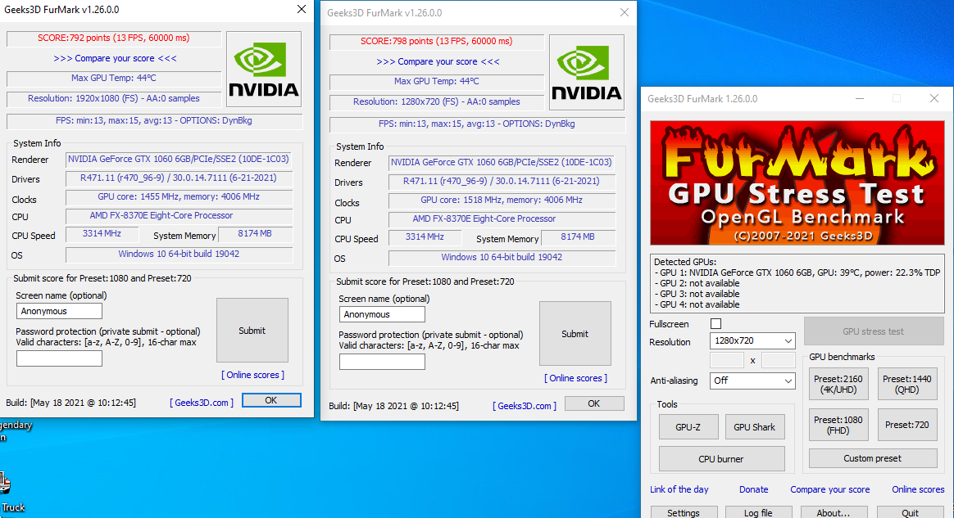The image size is (954, 518).
Task: Start the GPU stress test
Action: pyautogui.click(x=873, y=331)
